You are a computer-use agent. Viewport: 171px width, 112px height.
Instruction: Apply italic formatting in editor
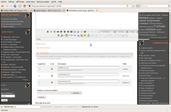click(51, 32)
